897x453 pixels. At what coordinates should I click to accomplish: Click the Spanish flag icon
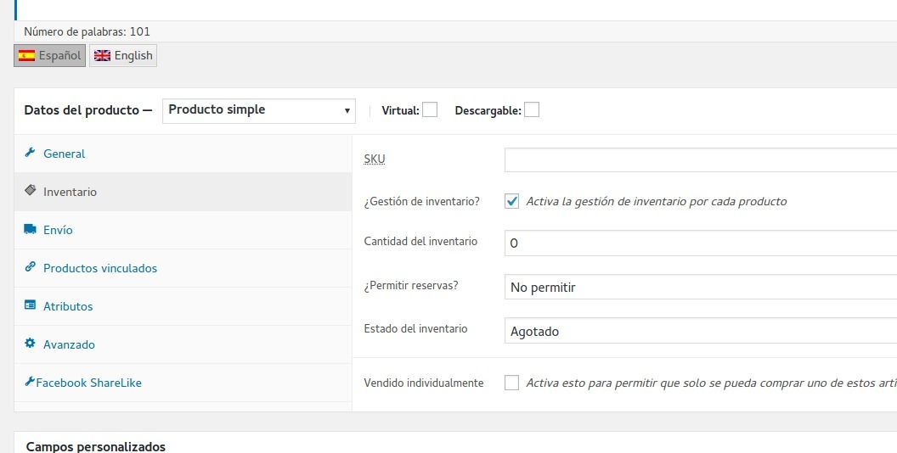pyautogui.click(x=26, y=55)
